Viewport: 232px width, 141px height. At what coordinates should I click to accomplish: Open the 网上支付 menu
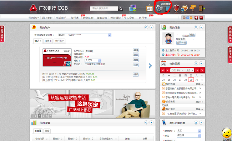coord(47,18)
